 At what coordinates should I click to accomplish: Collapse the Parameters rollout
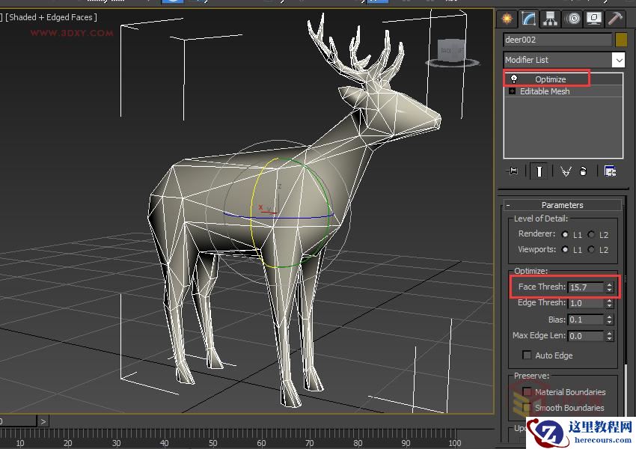[x=562, y=205]
